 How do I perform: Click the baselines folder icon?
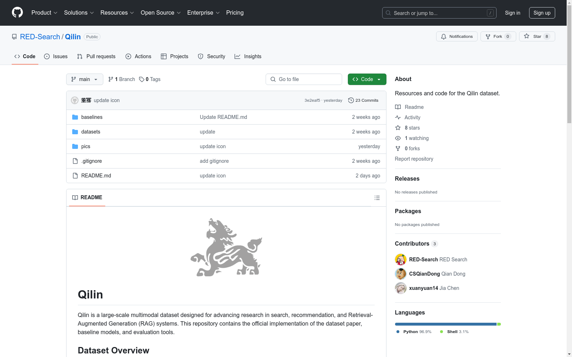tap(75, 117)
